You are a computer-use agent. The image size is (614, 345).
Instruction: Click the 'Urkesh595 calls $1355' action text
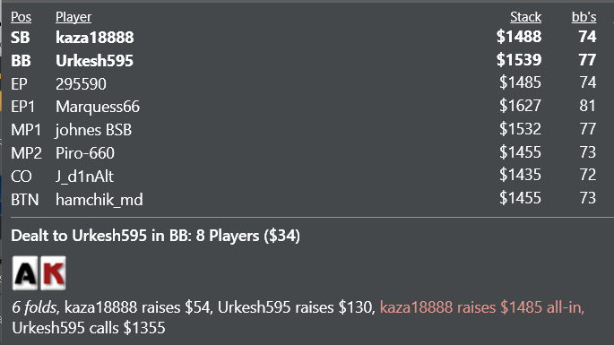(89, 328)
